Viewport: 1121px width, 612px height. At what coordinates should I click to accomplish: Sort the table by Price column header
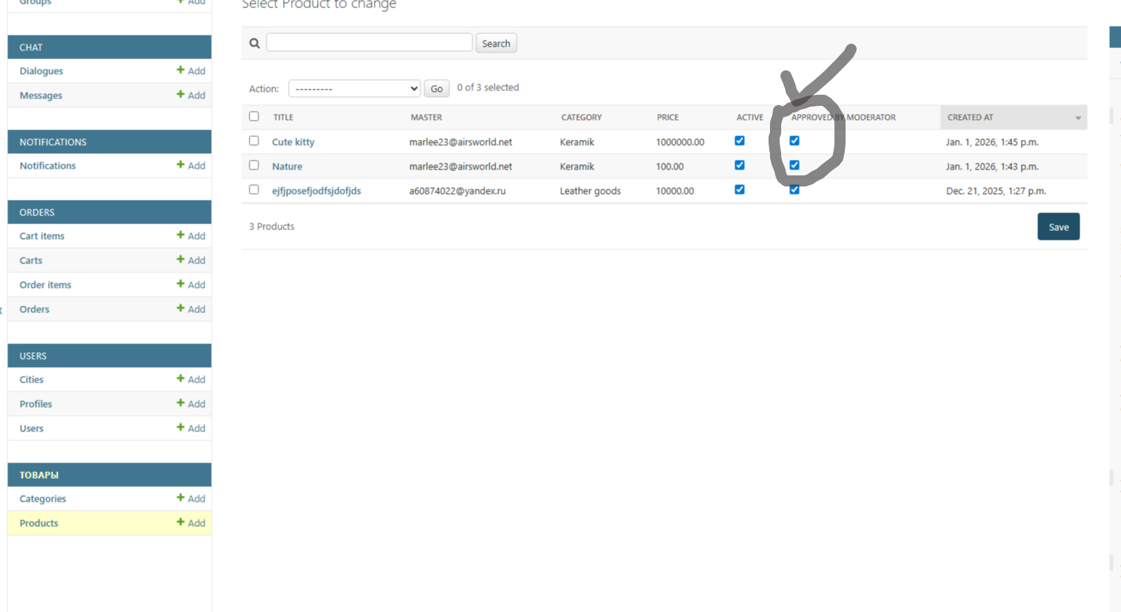tap(667, 118)
